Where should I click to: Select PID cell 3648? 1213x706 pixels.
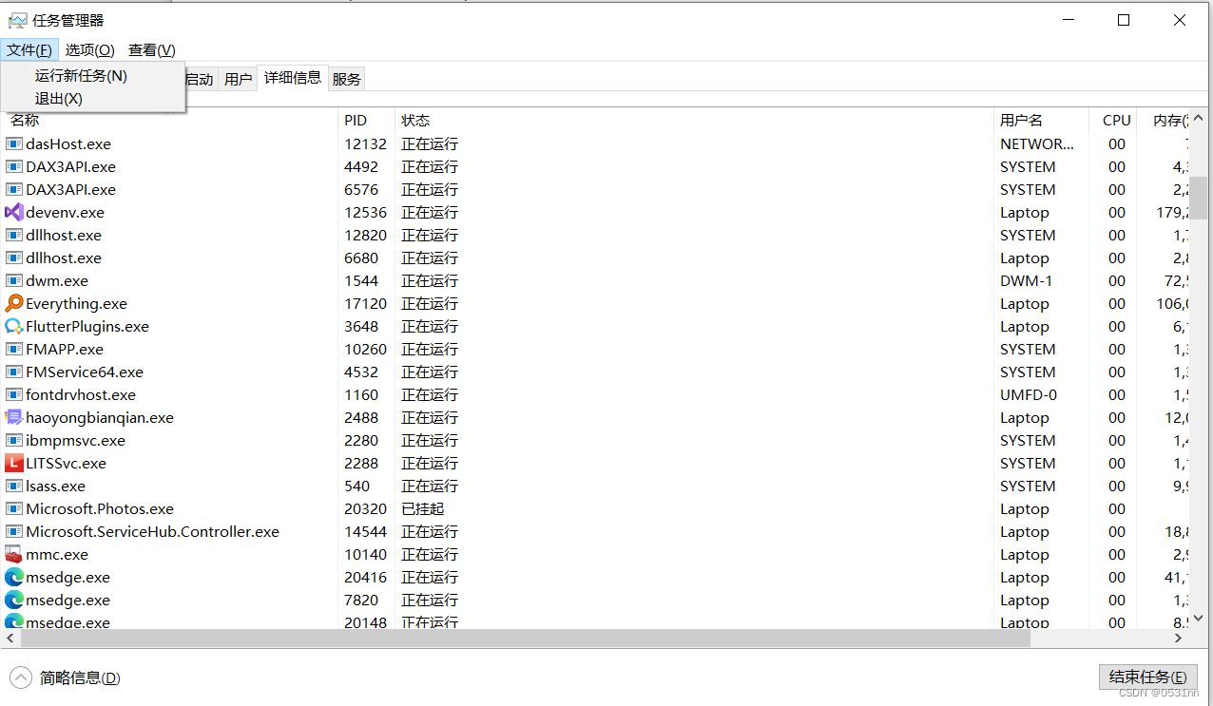[361, 327]
